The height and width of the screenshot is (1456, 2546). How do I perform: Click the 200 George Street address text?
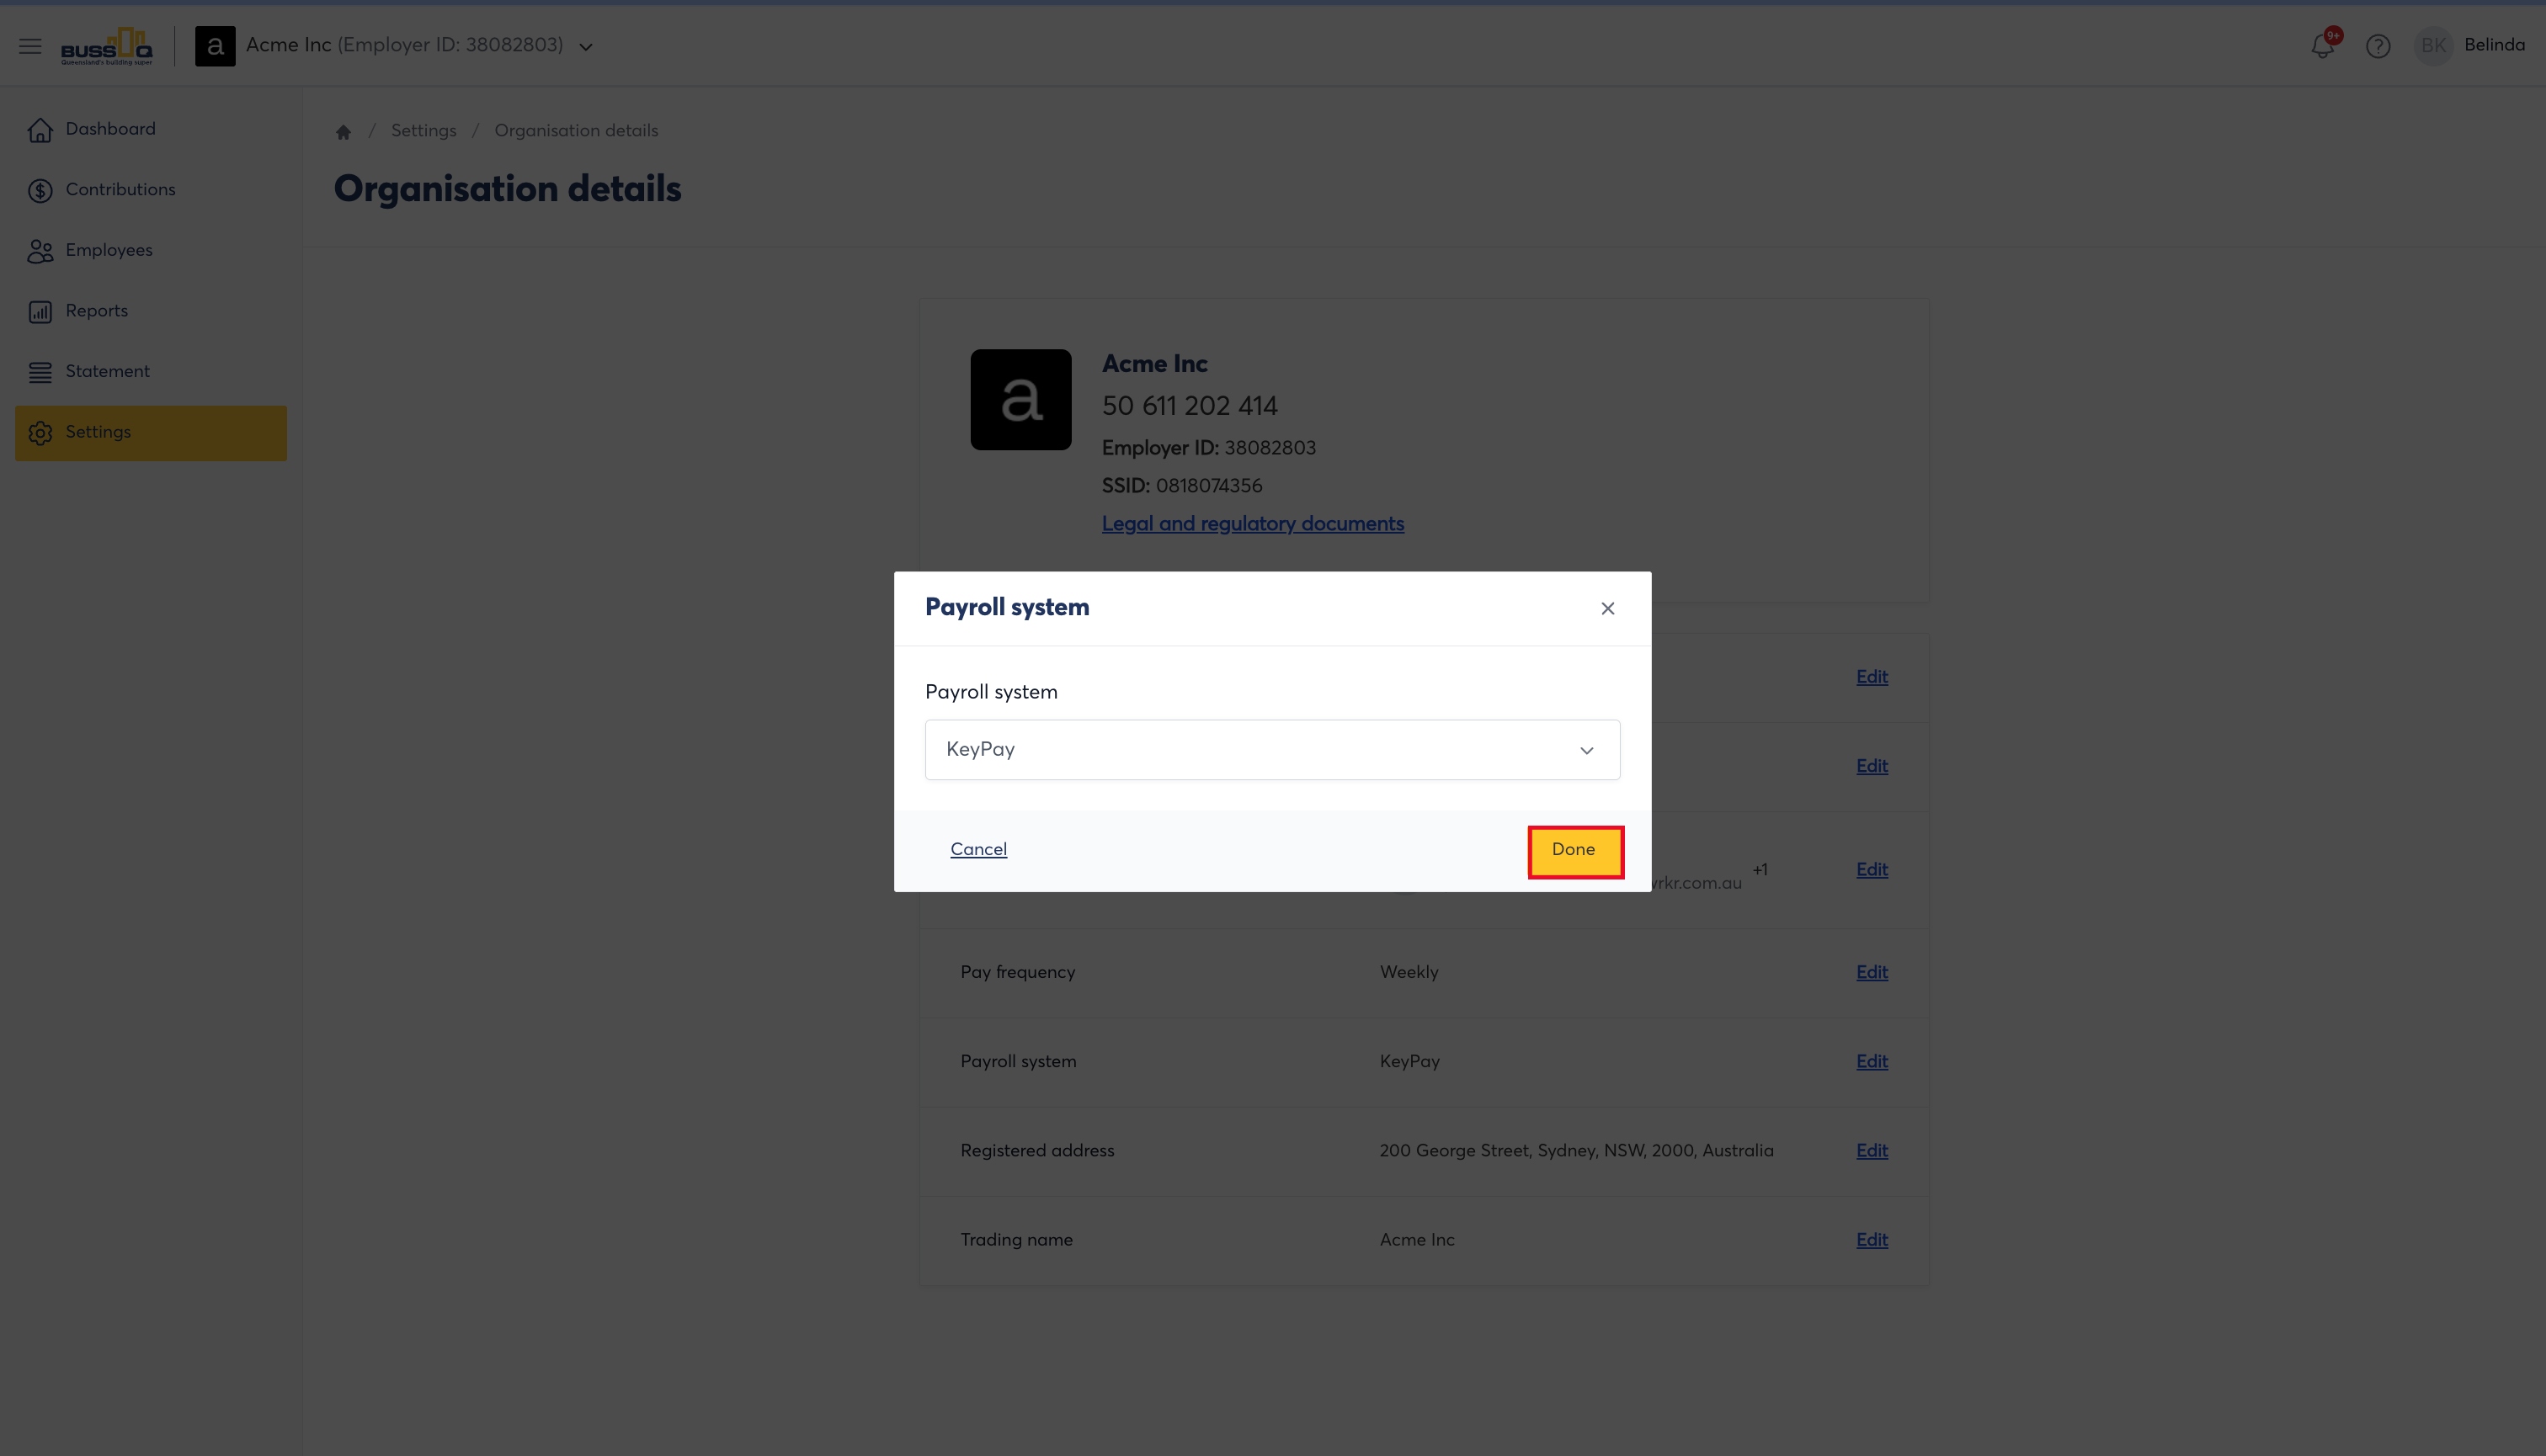coord(1577,1151)
